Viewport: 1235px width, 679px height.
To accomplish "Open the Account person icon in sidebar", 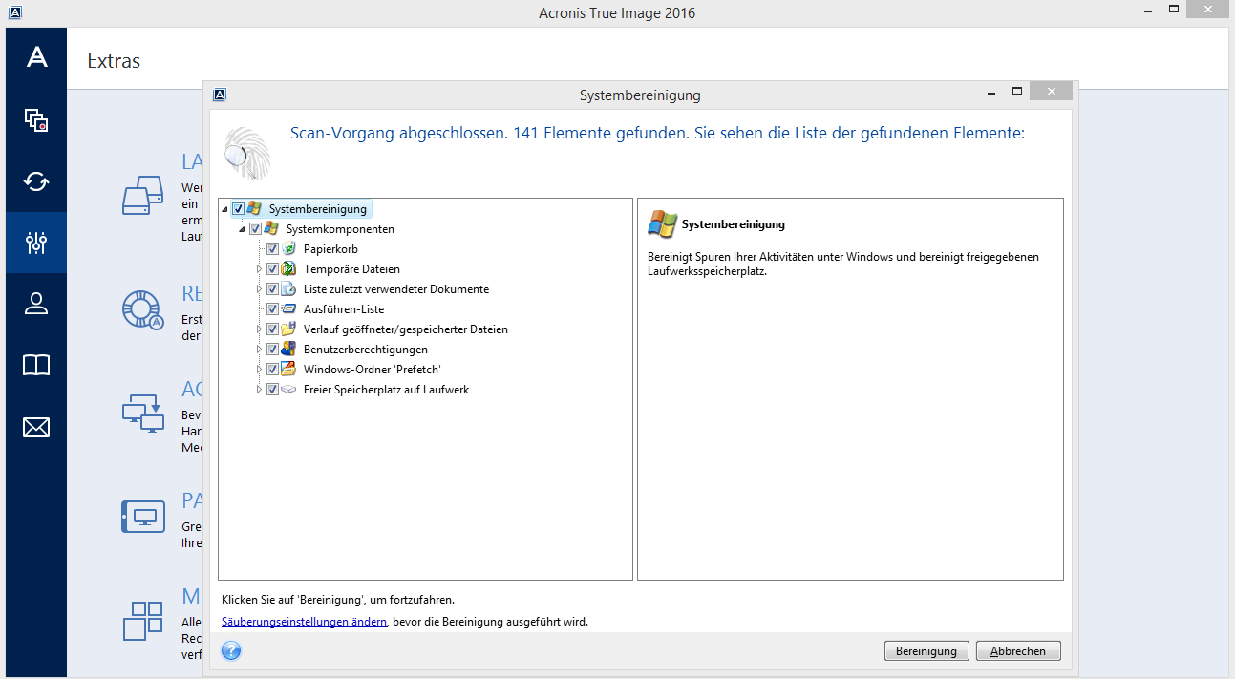I will click(36, 304).
